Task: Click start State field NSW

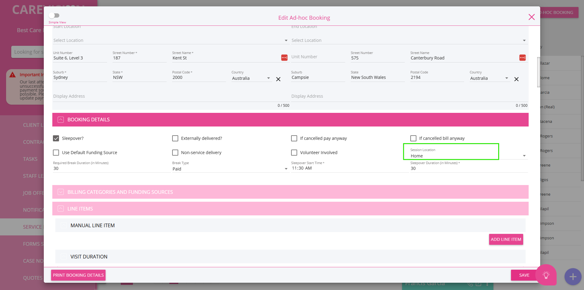Action: [x=140, y=77]
